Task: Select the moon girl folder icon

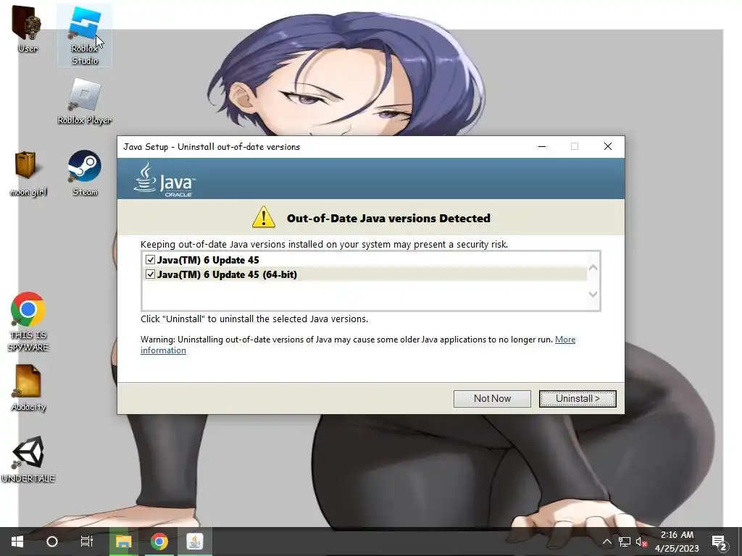Action: point(28,173)
